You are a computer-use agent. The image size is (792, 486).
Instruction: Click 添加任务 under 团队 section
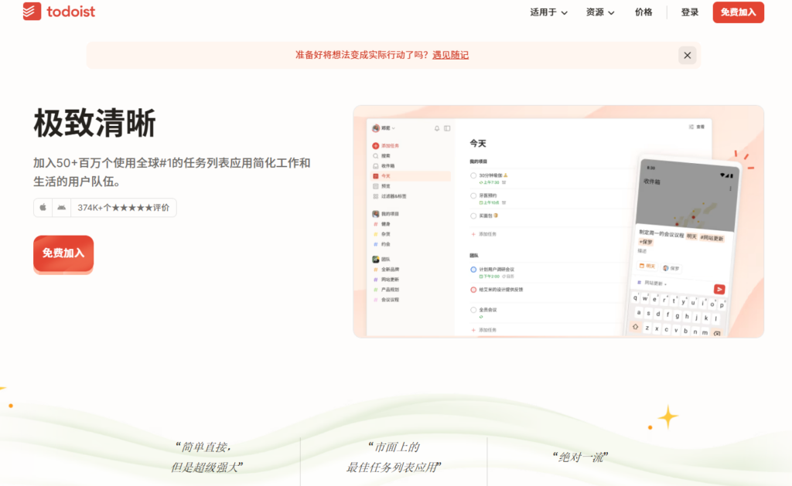click(484, 330)
